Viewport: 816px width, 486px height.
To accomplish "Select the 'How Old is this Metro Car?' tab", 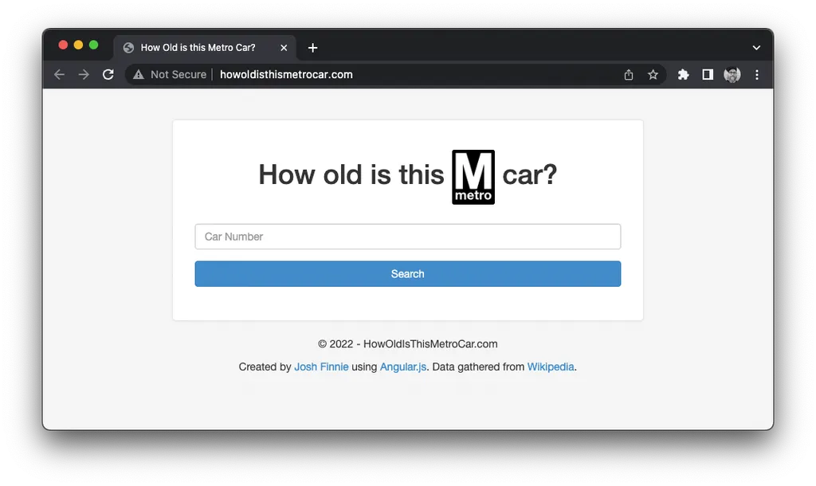I will click(205, 48).
